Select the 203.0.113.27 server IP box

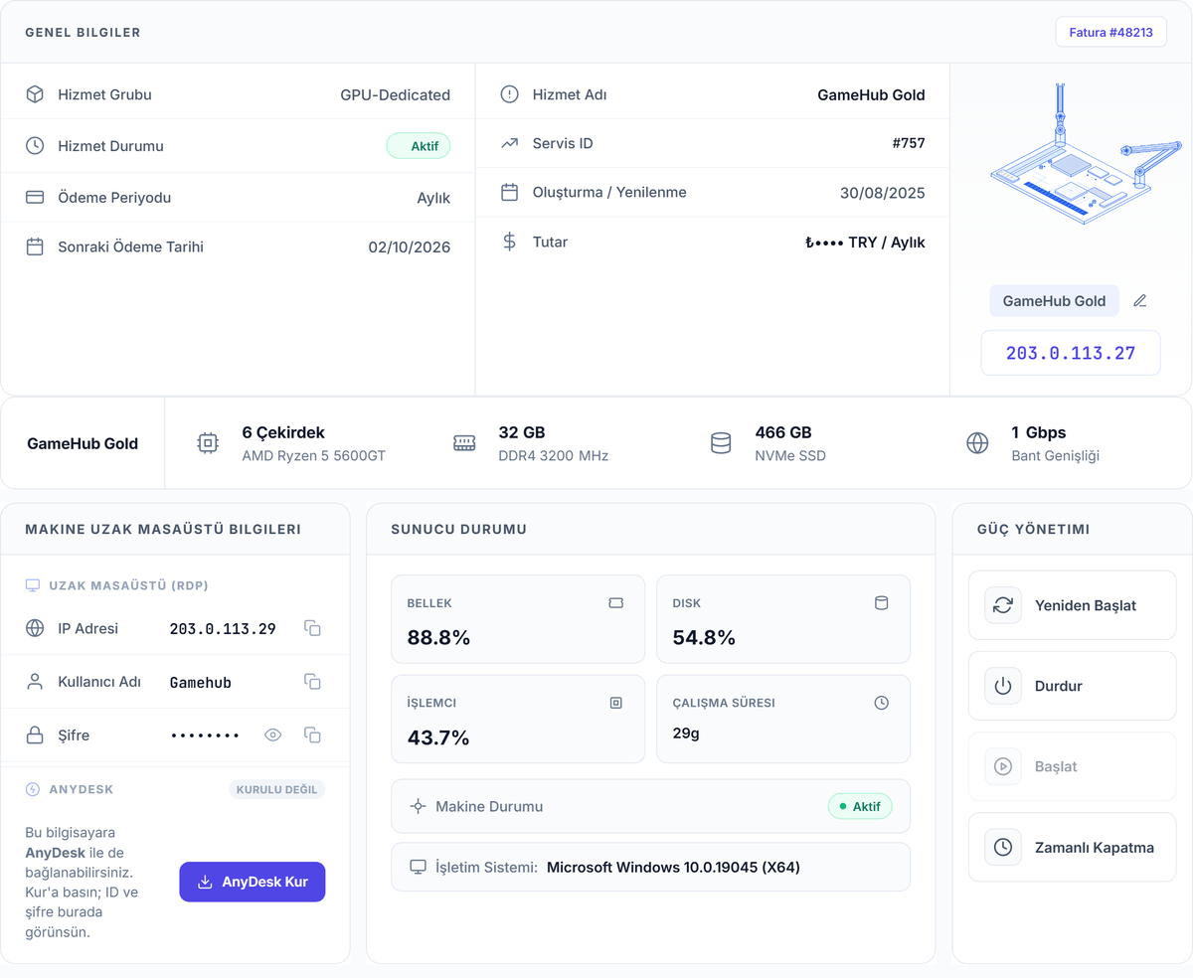click(1071, 353)
